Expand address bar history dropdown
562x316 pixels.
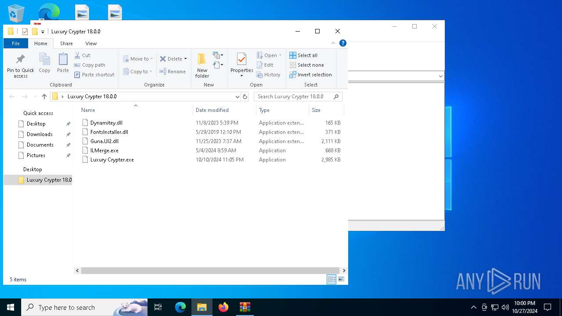(237, 97)
